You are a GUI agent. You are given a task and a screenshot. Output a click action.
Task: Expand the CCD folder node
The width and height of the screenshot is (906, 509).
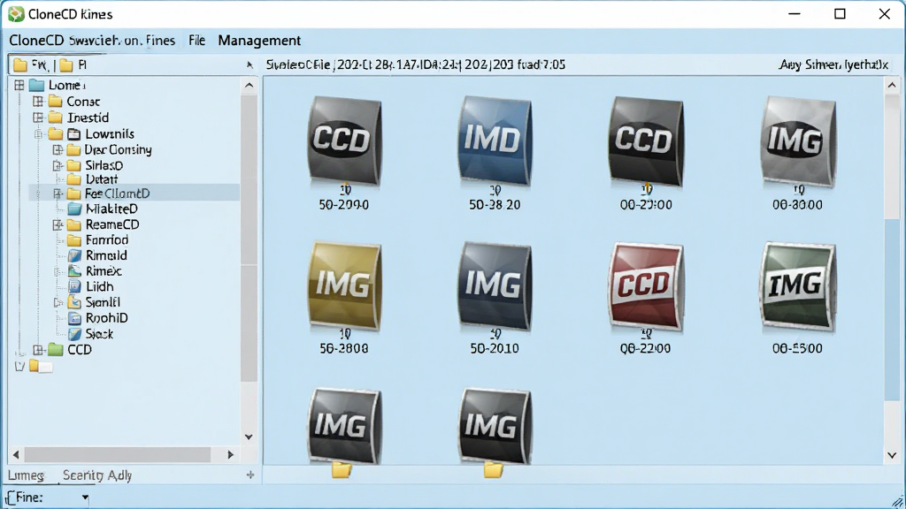(x=38, y=350)
